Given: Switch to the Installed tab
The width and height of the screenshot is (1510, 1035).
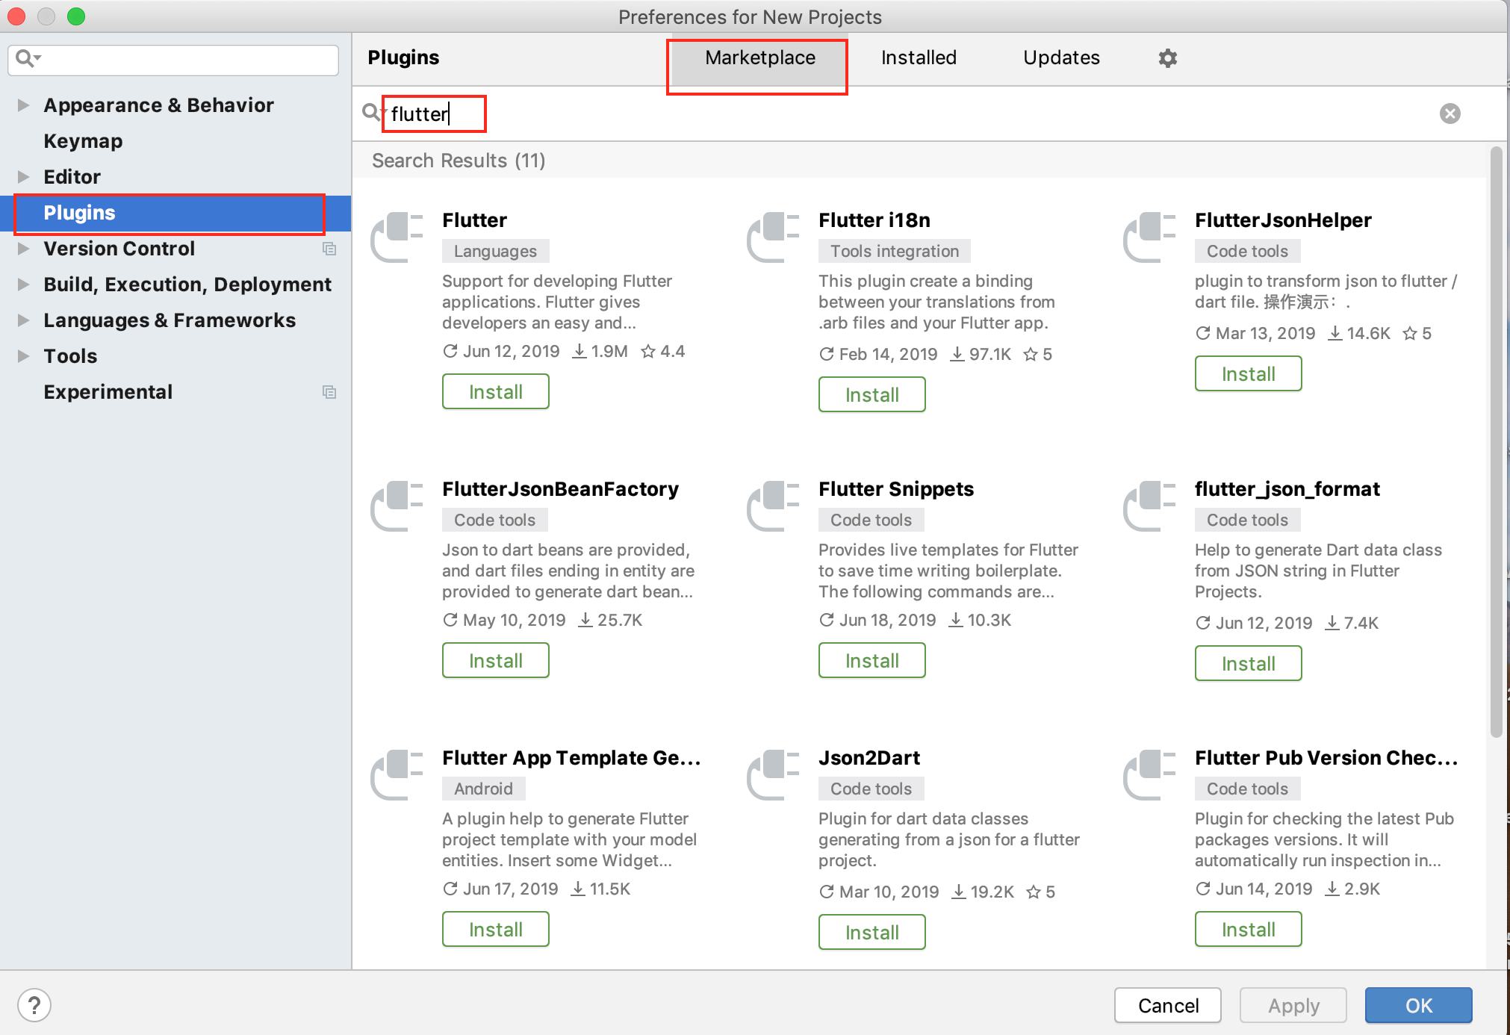Looking at the screenshot, I should [x=918, y=57].
